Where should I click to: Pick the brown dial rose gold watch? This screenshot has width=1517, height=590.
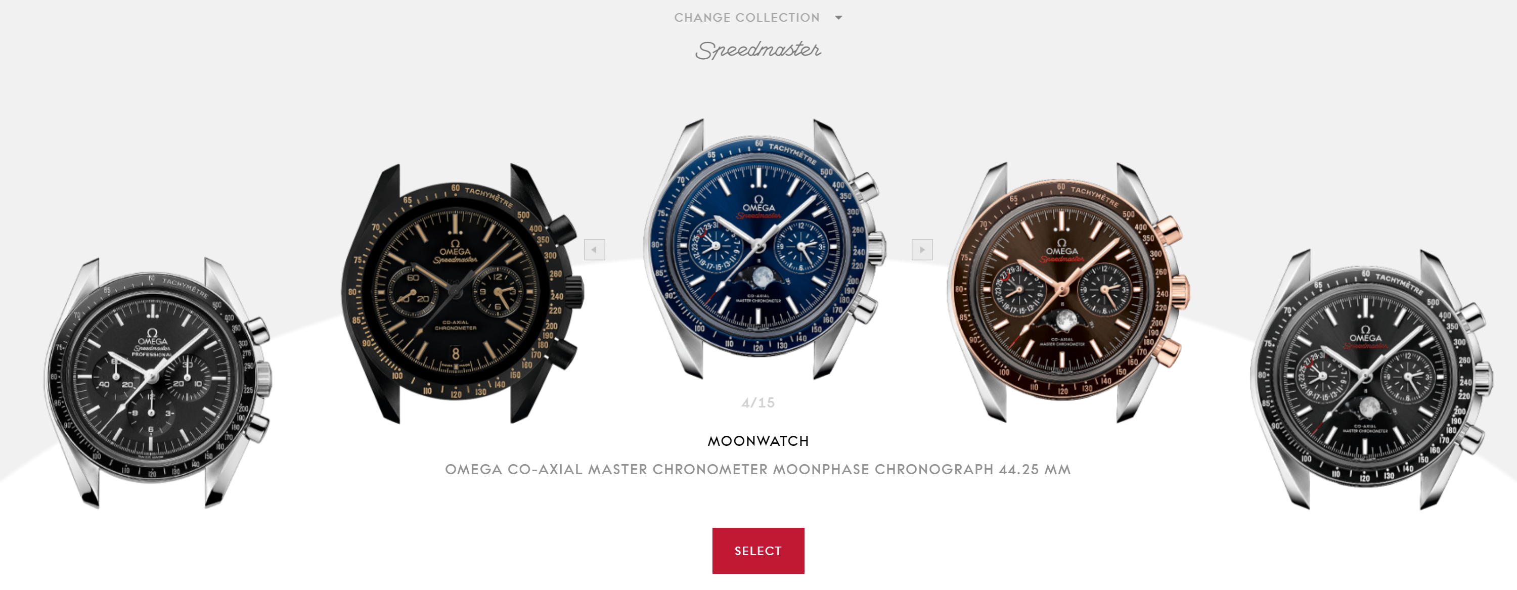pyautogui.click(x=1067, y=292)
